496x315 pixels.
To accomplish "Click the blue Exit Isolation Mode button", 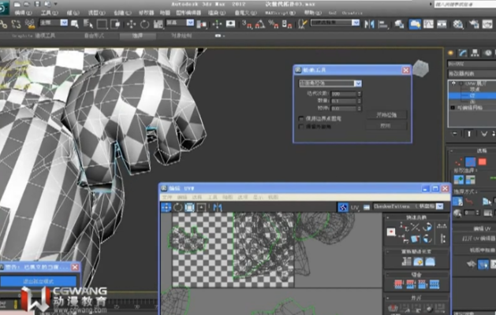I will [x=39, y=281].
